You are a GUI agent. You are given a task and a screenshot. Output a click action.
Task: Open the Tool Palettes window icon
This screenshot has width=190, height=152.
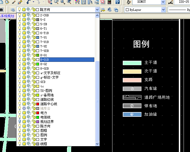[90, 2]
